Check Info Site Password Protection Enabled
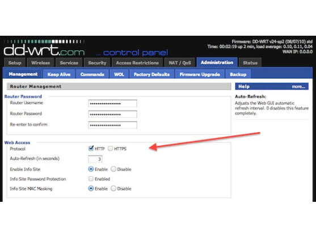The image size is (316, 237). [91, 179]
